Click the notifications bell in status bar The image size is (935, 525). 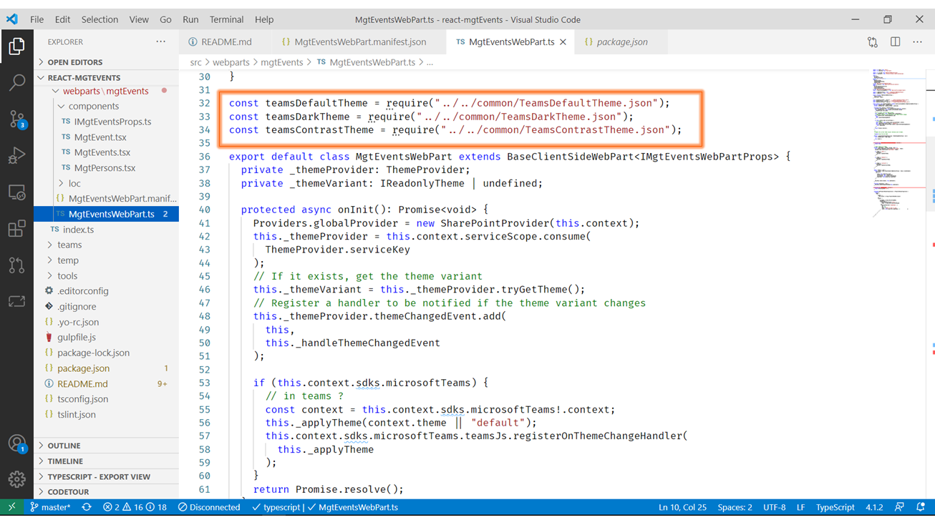tap(921, 507)
